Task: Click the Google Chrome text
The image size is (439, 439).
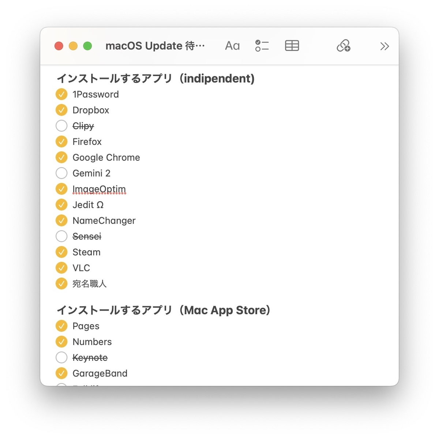Action: (106, 157)
